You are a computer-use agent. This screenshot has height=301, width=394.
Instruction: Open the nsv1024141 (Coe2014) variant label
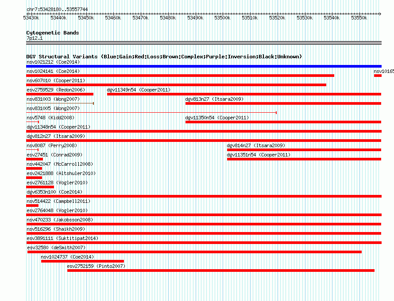point(53,71)
